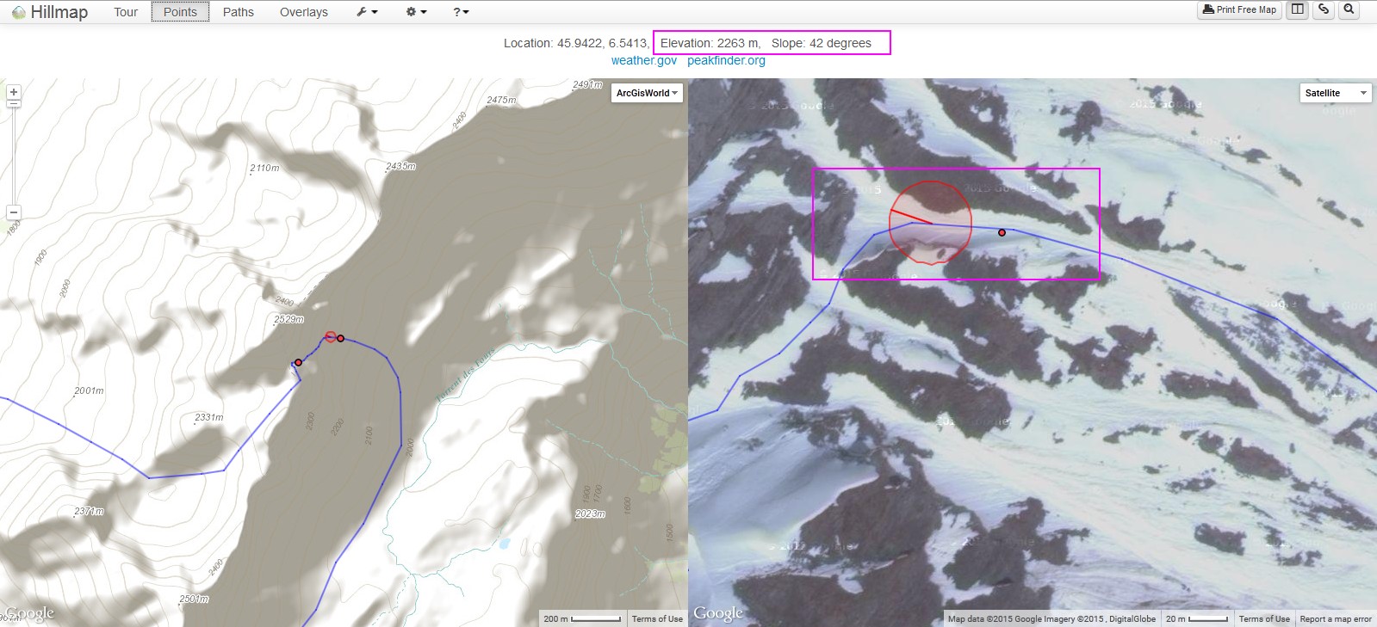Click Report a map error link
This screenshot has height=627, width=1377.
[x=1335, y=618]
